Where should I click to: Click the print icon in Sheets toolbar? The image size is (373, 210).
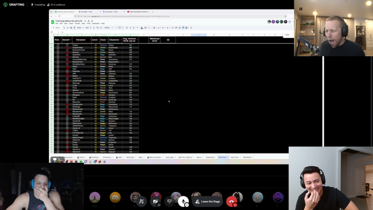71,27
